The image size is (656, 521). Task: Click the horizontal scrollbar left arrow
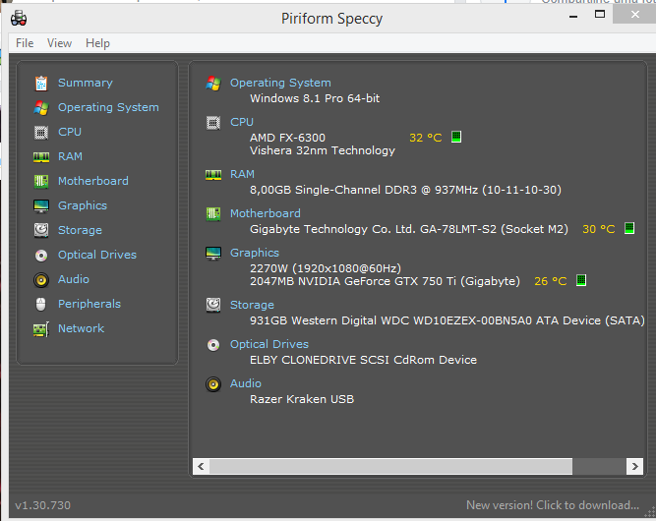click(x=201, y=466)
